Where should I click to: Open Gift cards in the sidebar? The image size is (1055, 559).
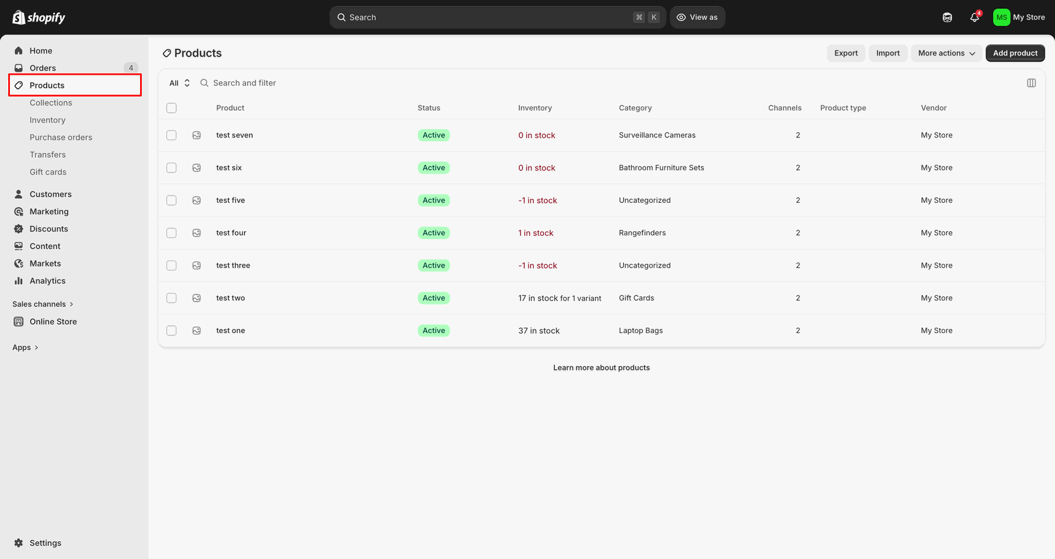point(48,172)
